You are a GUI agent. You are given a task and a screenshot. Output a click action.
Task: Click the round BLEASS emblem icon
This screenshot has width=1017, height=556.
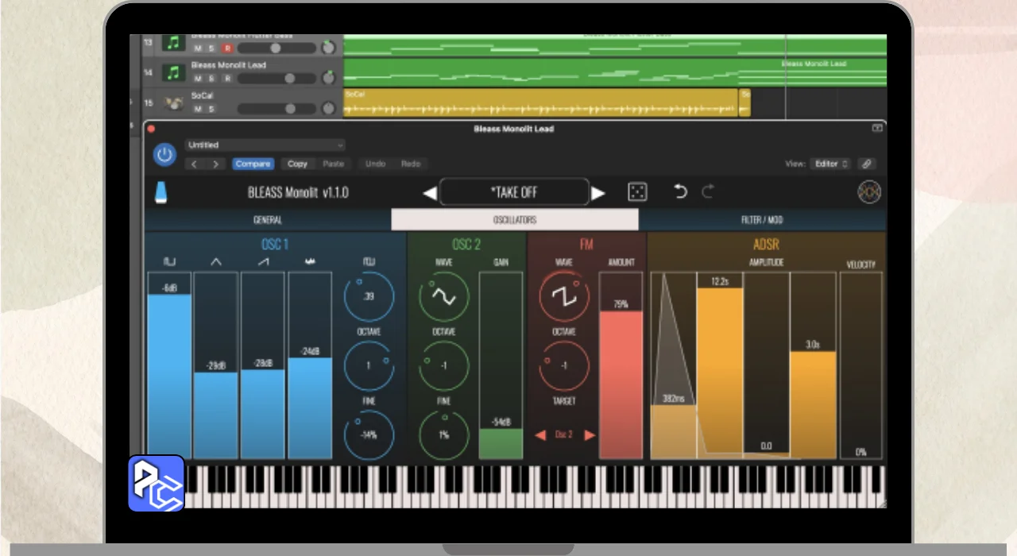(x=869, y=192)
